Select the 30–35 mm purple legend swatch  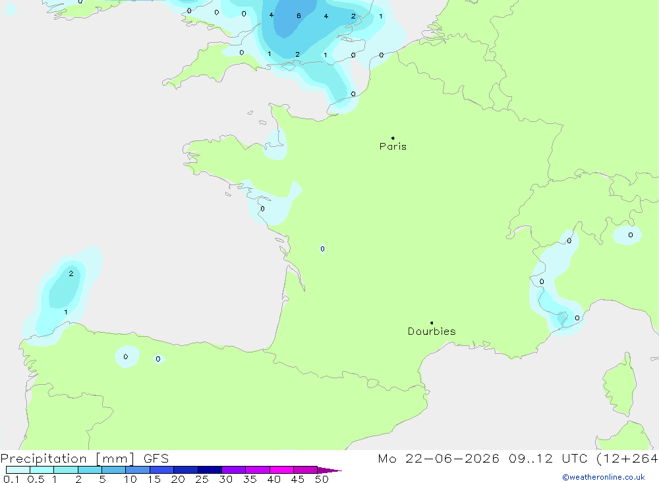[x=233, y=470]
